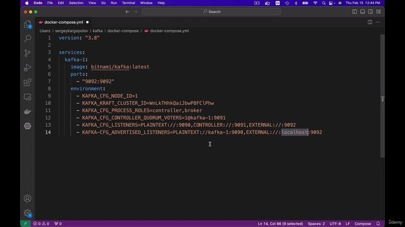Open the File menu
This screenshot has height=227, width=405.
[x=50, y=3]
